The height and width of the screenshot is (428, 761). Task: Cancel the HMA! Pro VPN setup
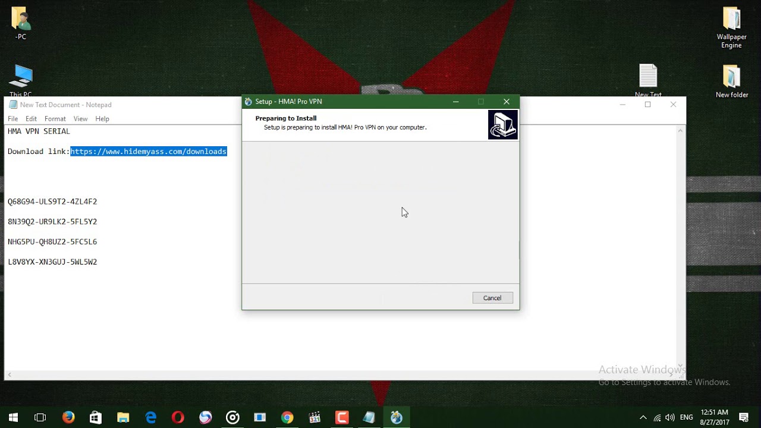click(492, 298)
